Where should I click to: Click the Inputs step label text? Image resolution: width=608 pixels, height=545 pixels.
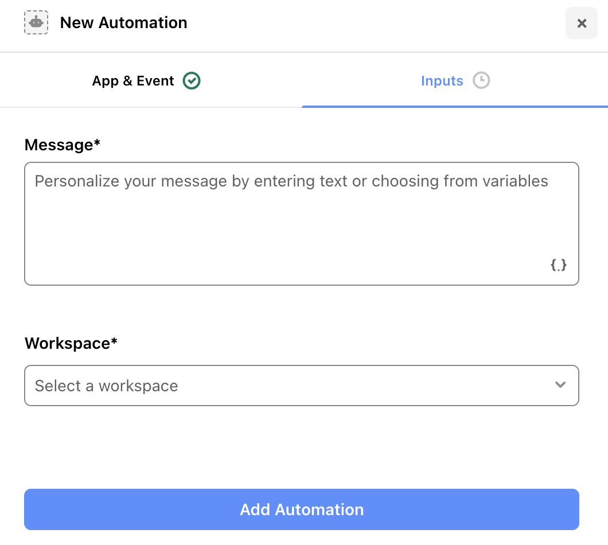tap(442, 81)
